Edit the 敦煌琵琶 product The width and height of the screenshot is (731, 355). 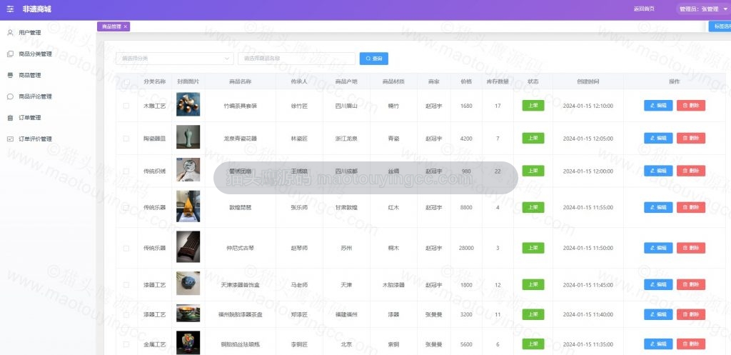click(658, 207)
